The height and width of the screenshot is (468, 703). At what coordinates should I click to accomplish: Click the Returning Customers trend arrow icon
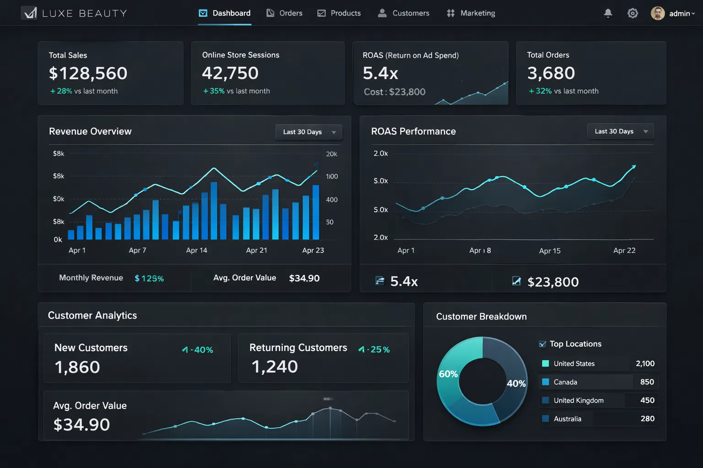pyautogui.click(x=362, y=350)
